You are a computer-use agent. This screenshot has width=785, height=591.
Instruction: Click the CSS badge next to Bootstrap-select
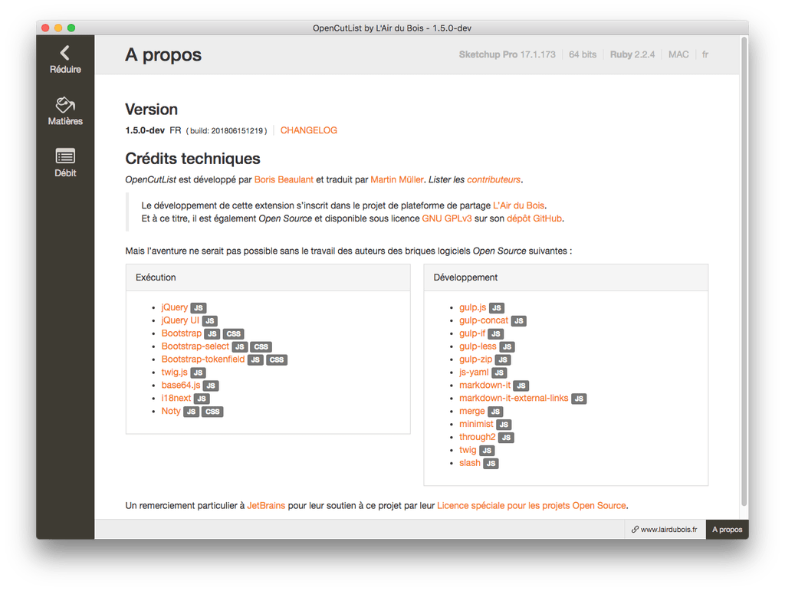tap(261, 346)
